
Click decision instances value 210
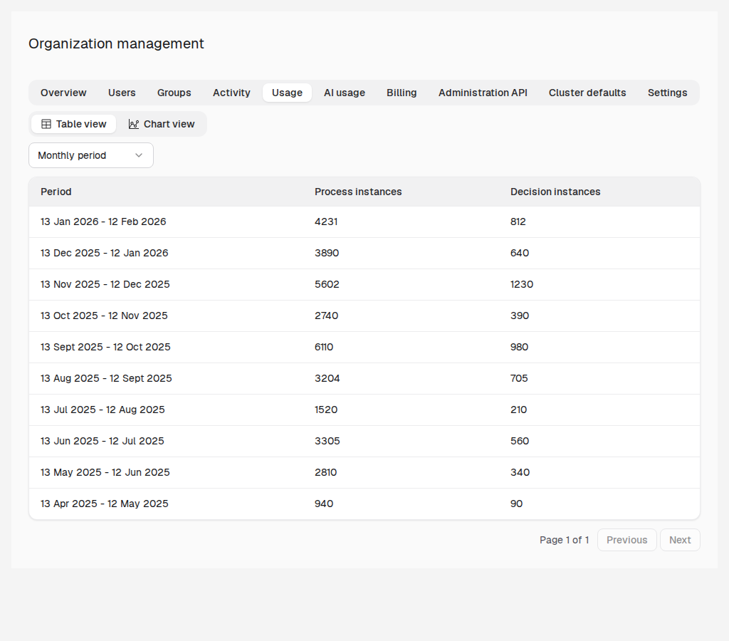click(518, 410)
